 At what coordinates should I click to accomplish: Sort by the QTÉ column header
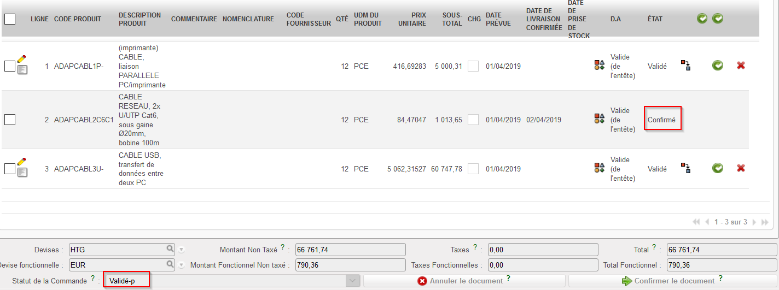point(342,19)
